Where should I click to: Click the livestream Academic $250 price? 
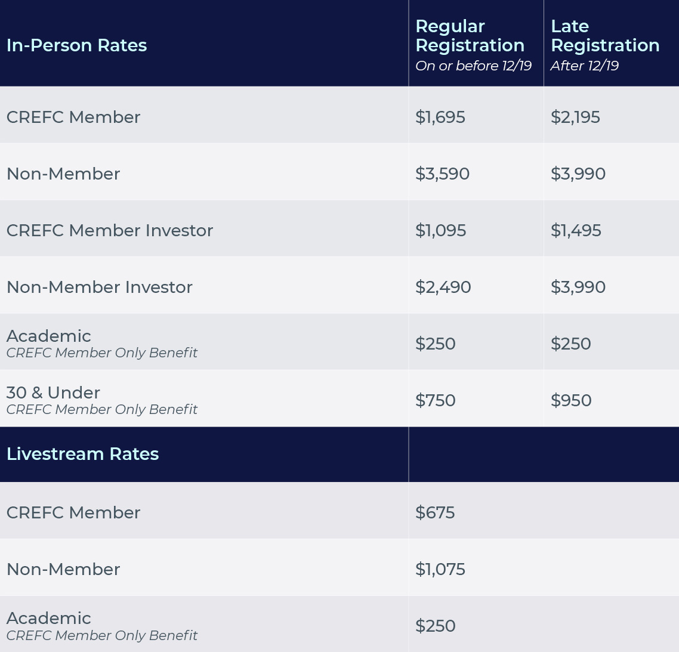coord(435,626)
